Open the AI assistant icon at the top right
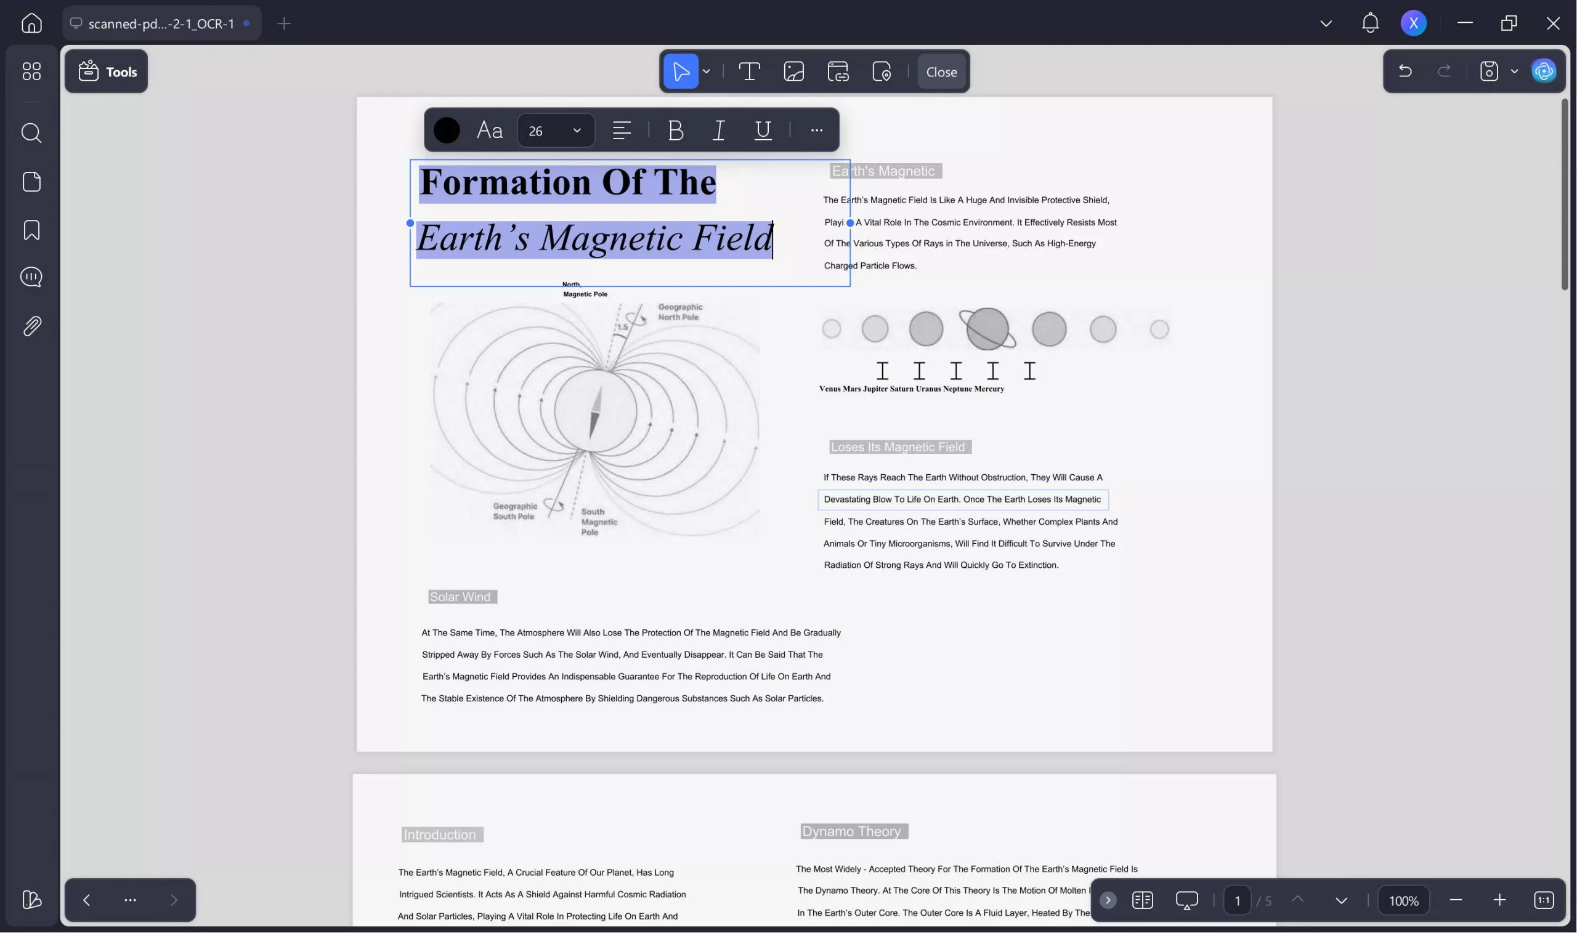The height and width of the screenshot is (933, 1577). click(1544, 71)
